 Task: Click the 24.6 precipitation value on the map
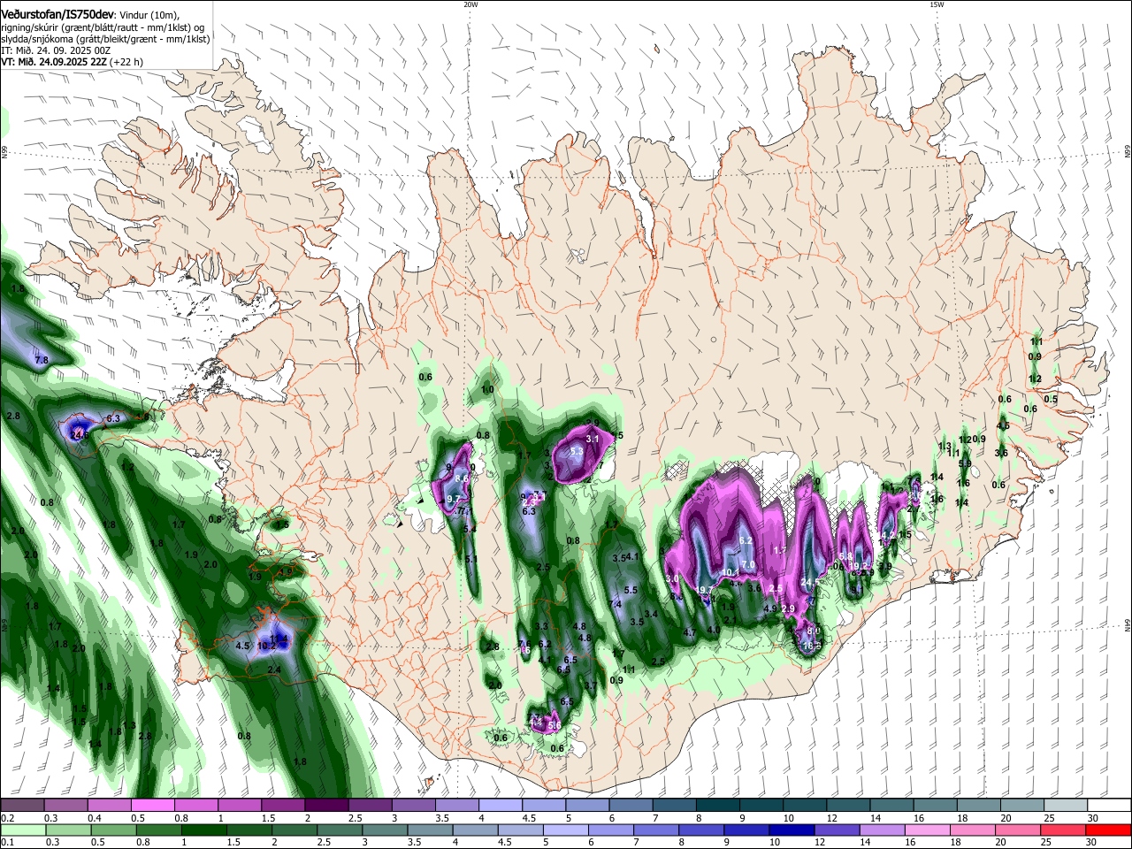(80, 434)
